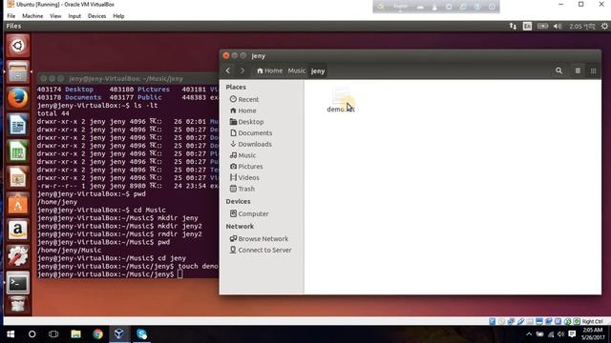Viewport: 611px width, 343px height.
Task: Open the VirtualBox Machine menu
Action: point(32,16)
